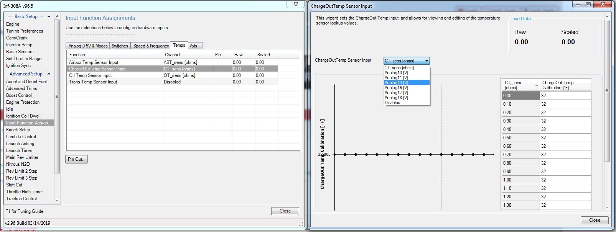Click sidebar scrollbar down arrow

point(57,200)
